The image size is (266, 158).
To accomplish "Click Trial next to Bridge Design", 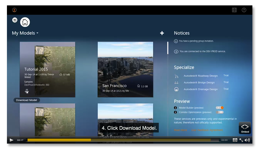I will pyautogui.click(x=226, y=82).
